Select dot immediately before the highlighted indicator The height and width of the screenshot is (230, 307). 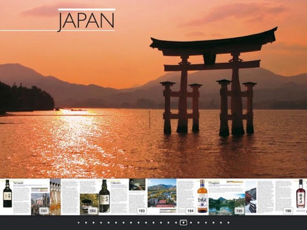176,223
